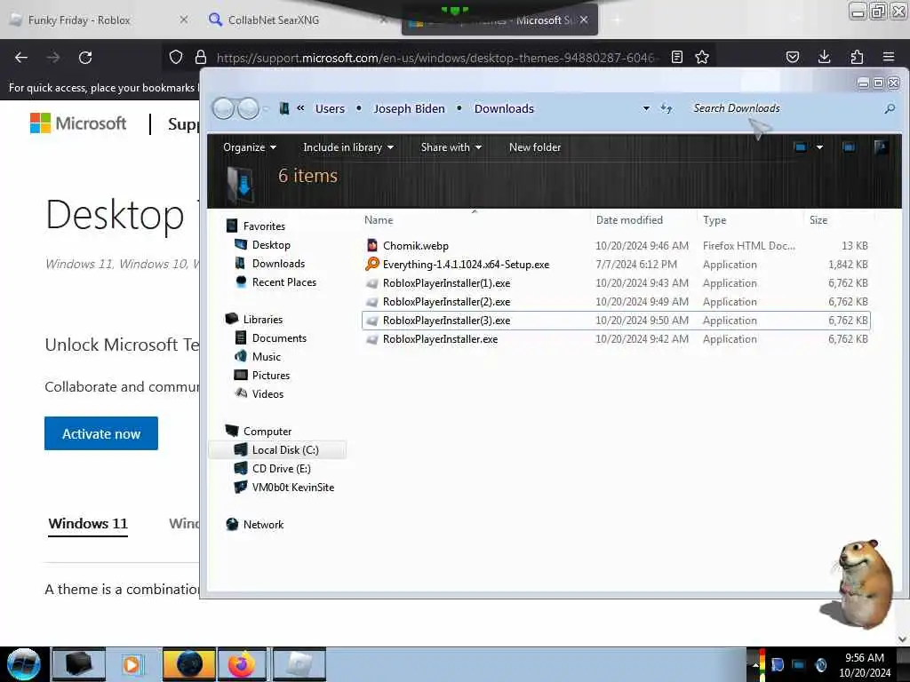Open the view options dropdown arrow
The image size is (910, 682).
coord(819,147)
